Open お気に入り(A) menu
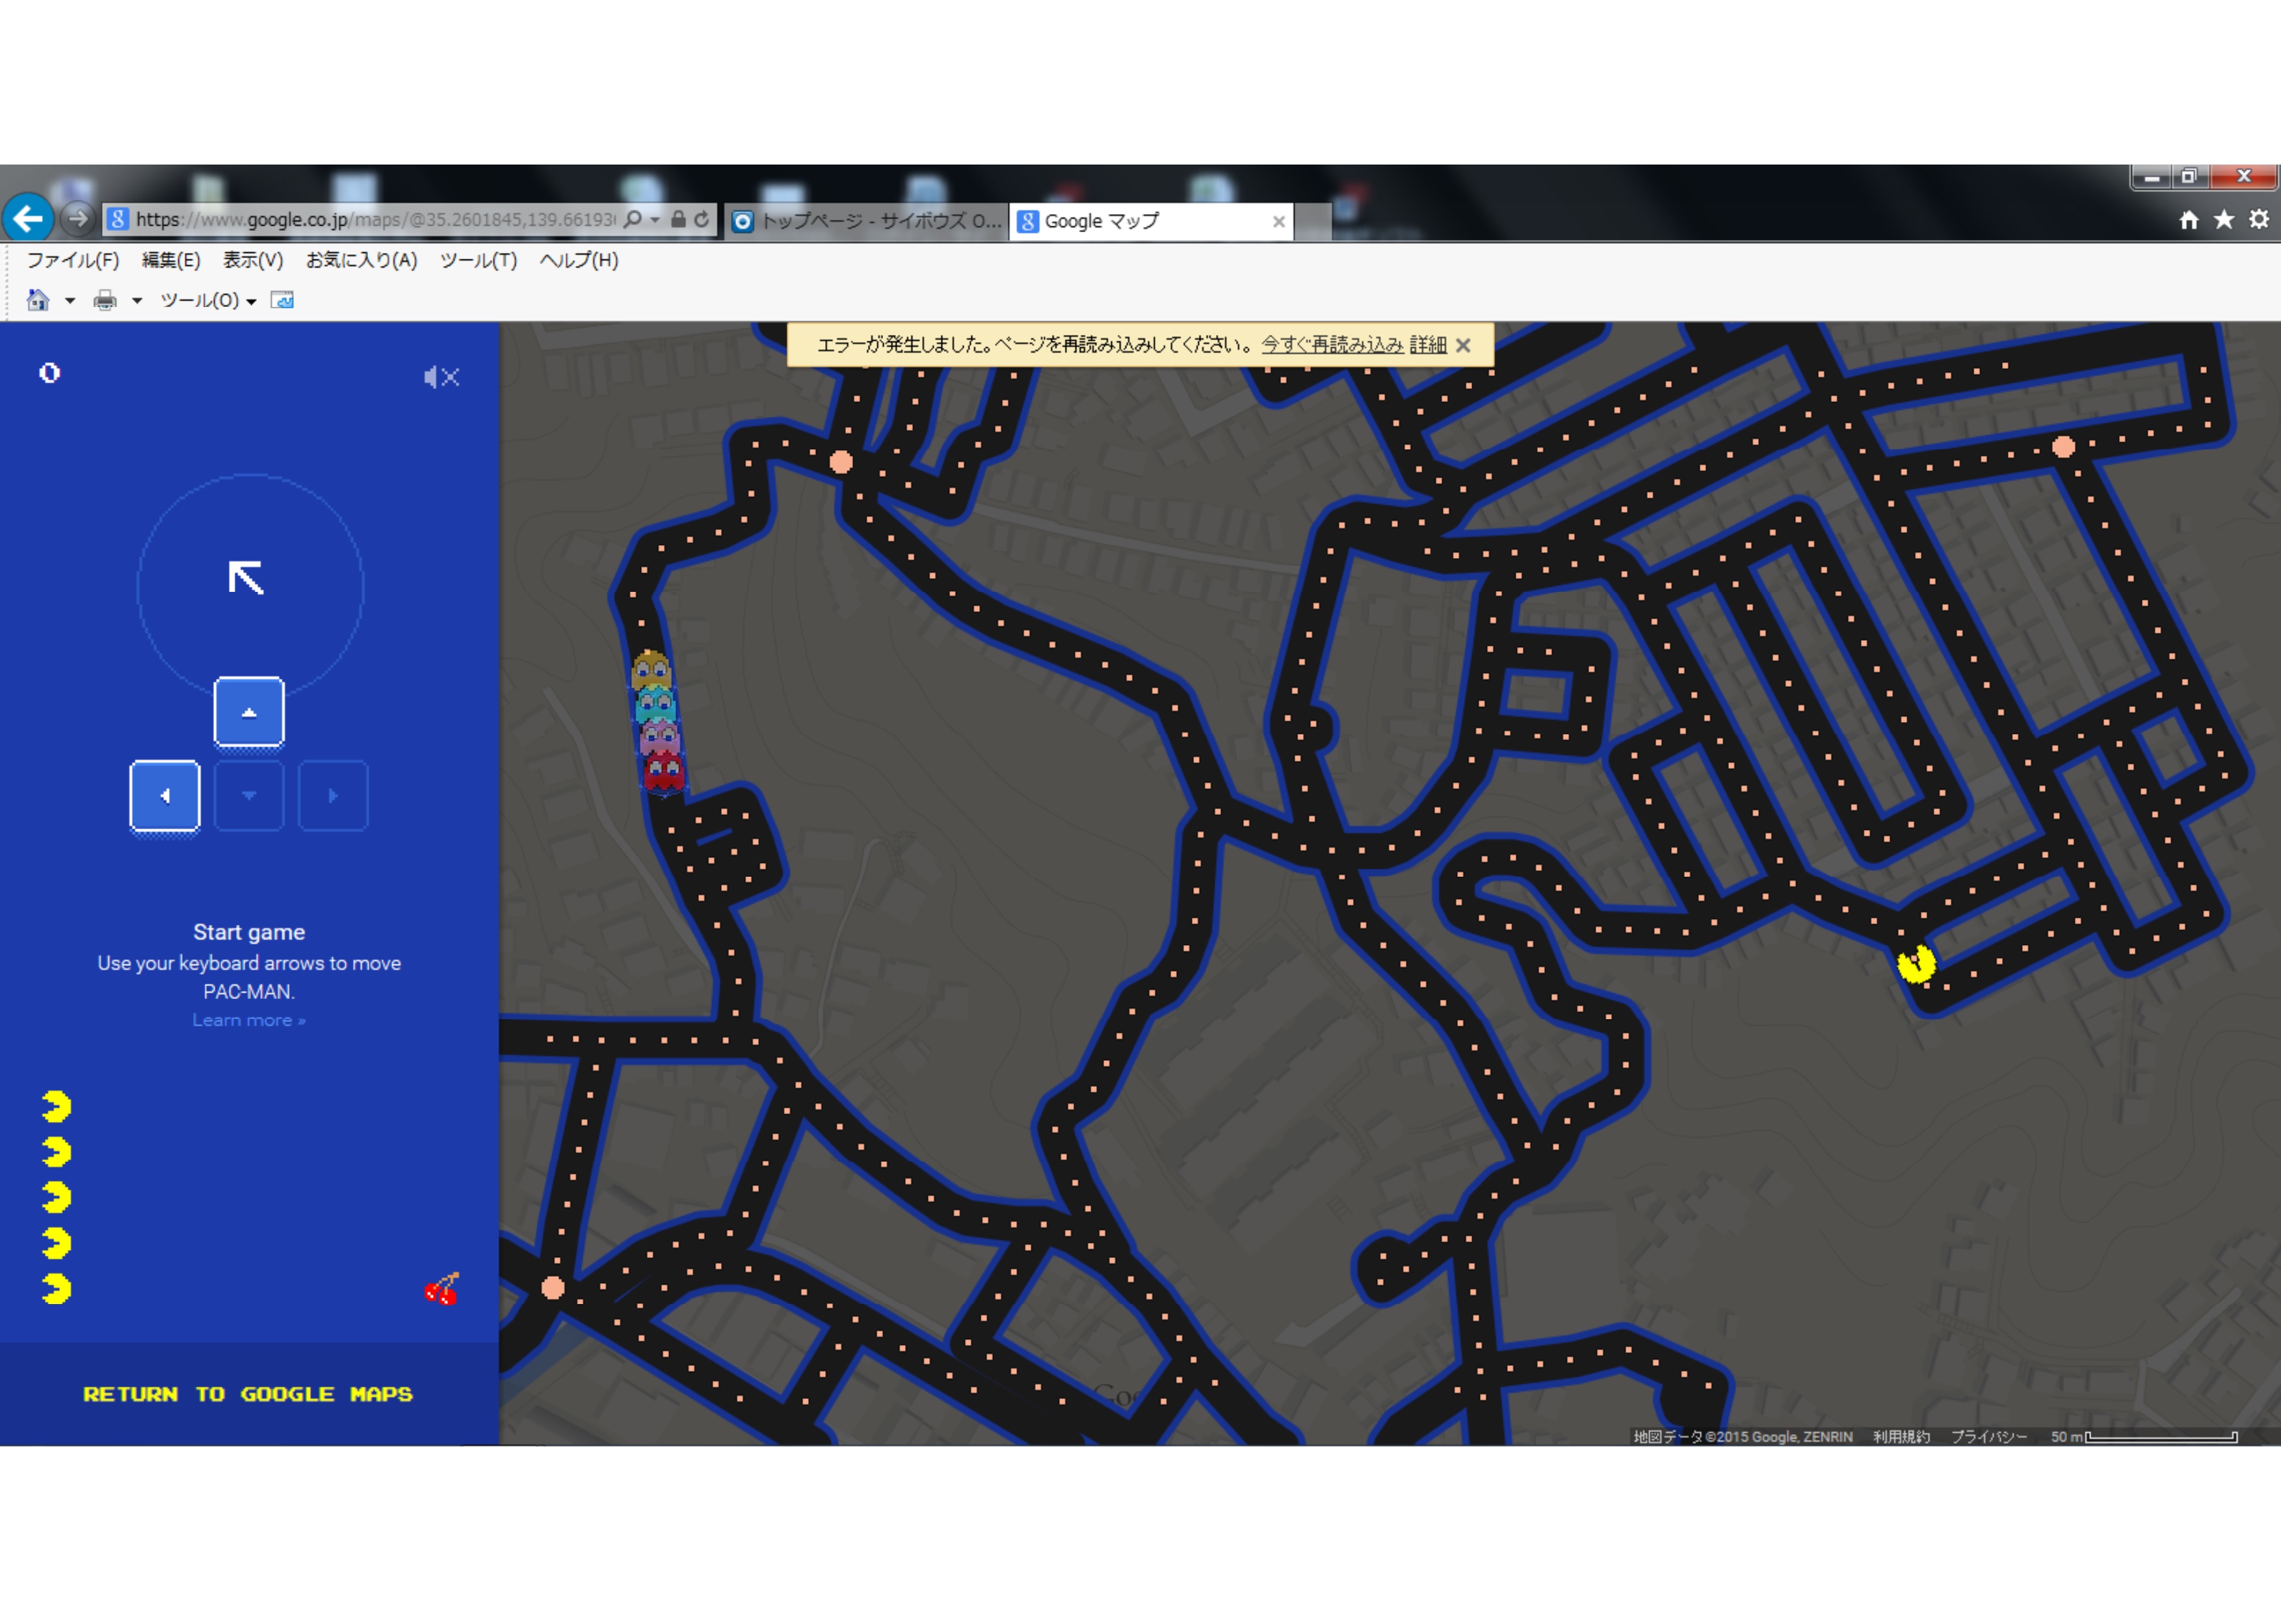Screen dimensions: 2281x1613 [362, 260]
